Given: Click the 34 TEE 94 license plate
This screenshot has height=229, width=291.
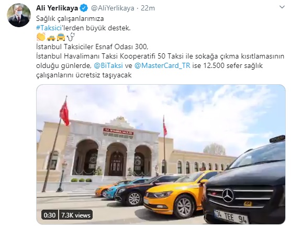Looking at the screenshot, I should point(231,216).
